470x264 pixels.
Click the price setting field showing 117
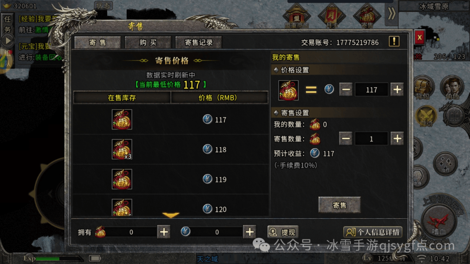[371, 90]
